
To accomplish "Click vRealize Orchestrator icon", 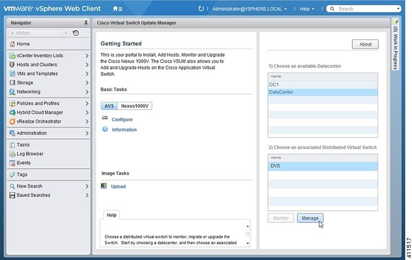I will [12, 122].
